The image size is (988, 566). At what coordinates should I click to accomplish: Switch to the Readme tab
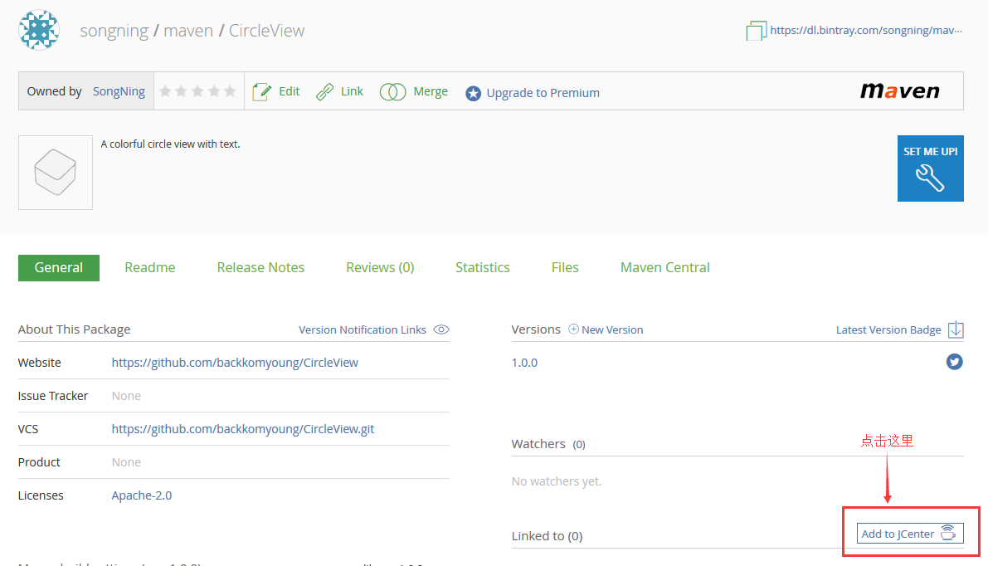tap(150, 268)
